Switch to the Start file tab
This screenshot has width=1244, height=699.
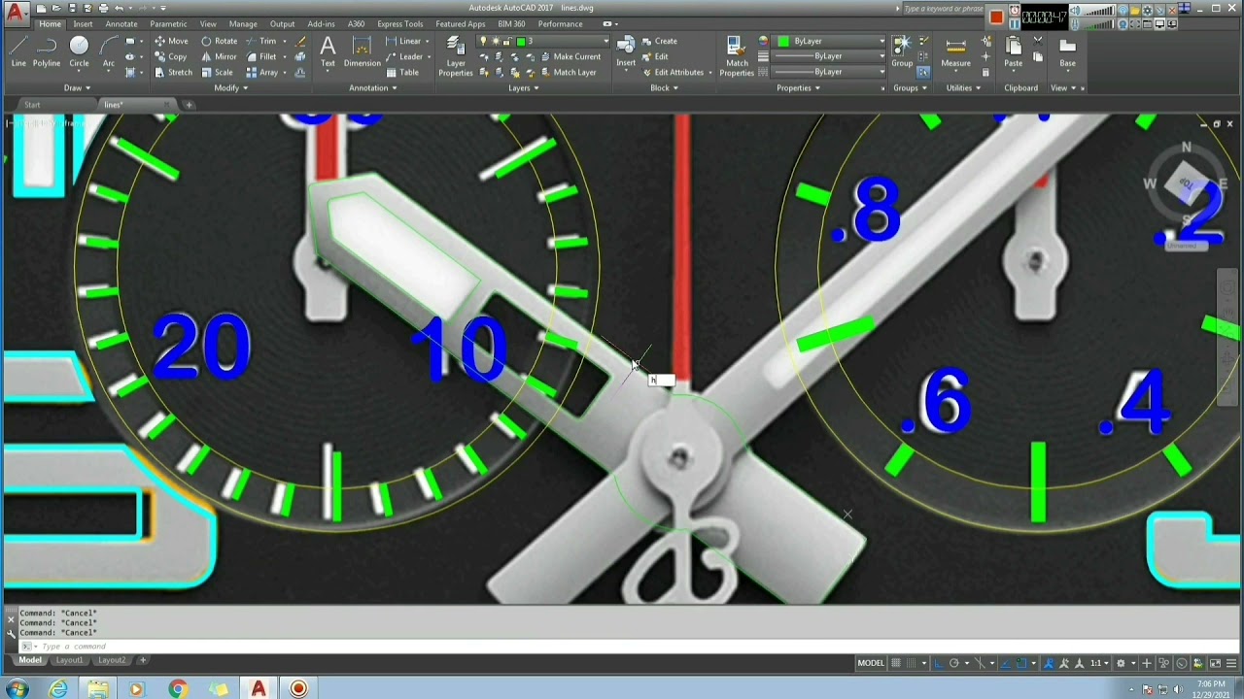click(32, 105)
